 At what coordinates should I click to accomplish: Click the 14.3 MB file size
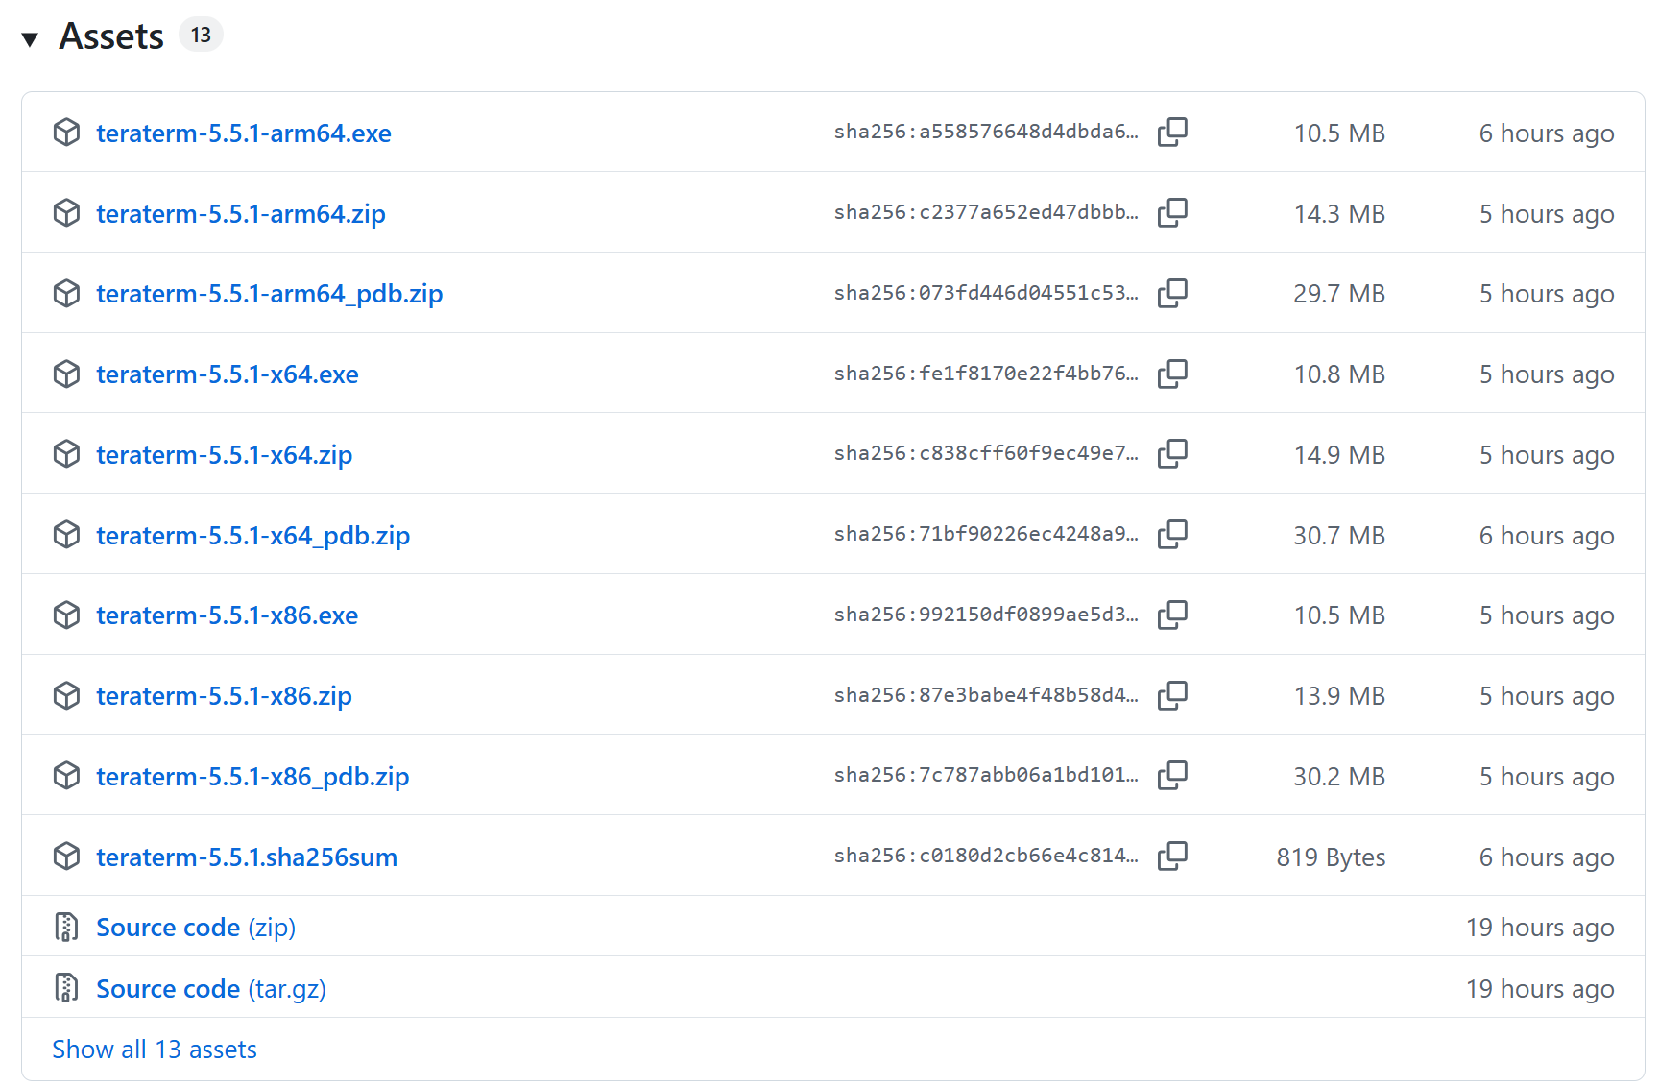(x=1339, y=213)
